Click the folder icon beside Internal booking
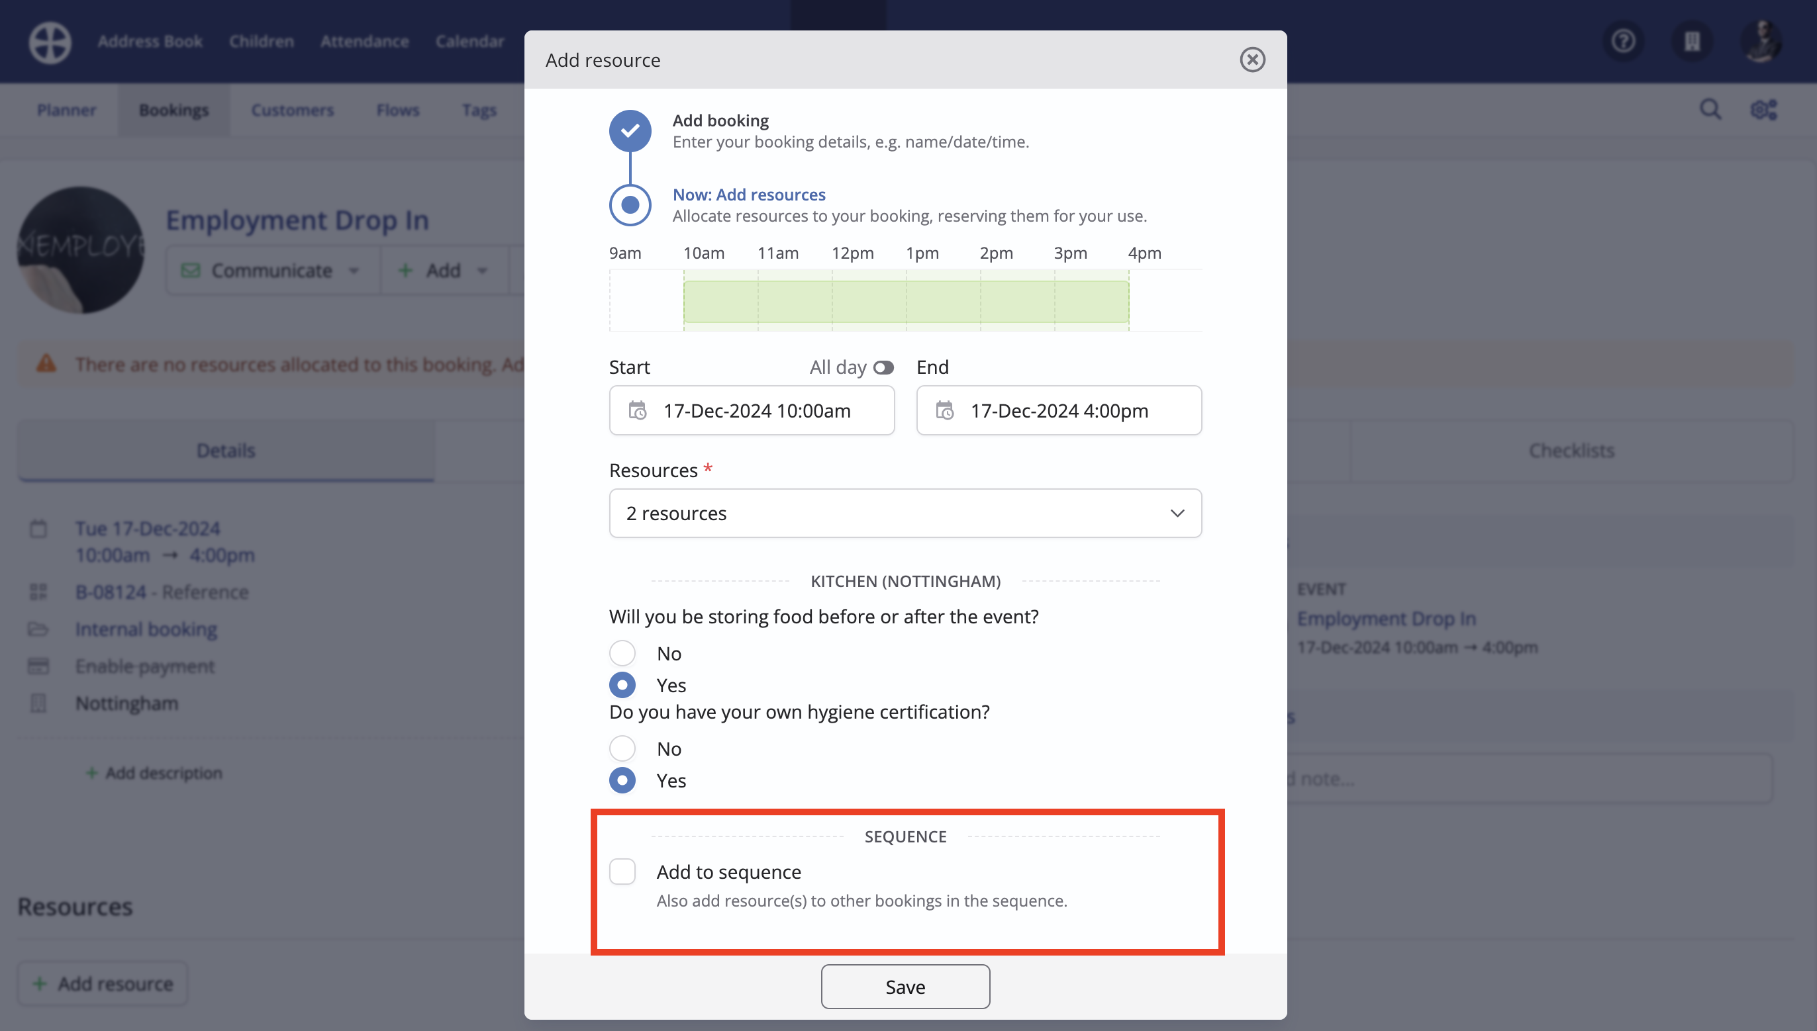The image size is (1817, 1031). 38,629
